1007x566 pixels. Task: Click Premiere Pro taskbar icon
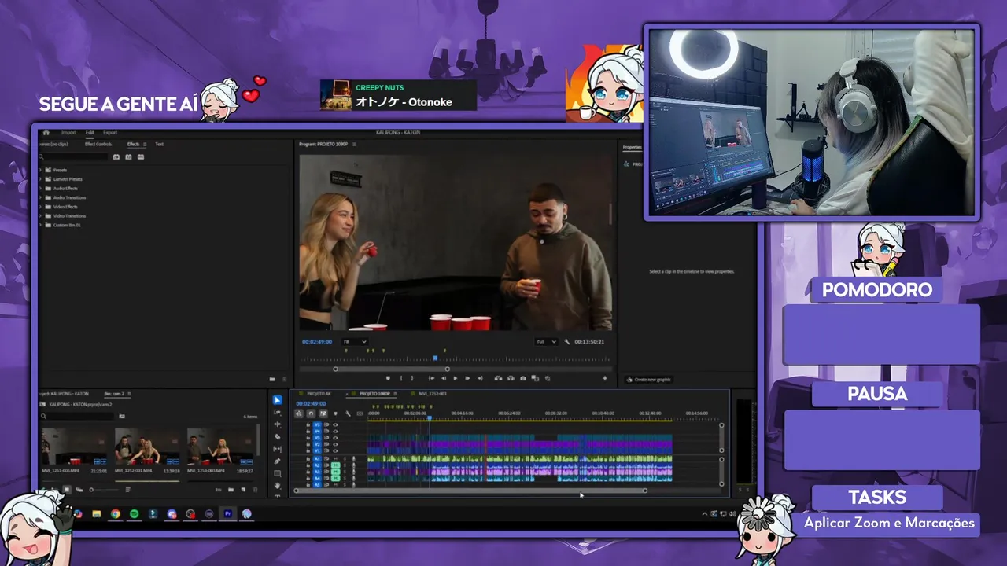(x=228, y=513)
